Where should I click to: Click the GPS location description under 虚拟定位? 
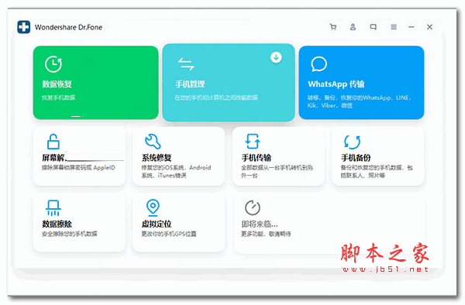(x=169, y=234)
